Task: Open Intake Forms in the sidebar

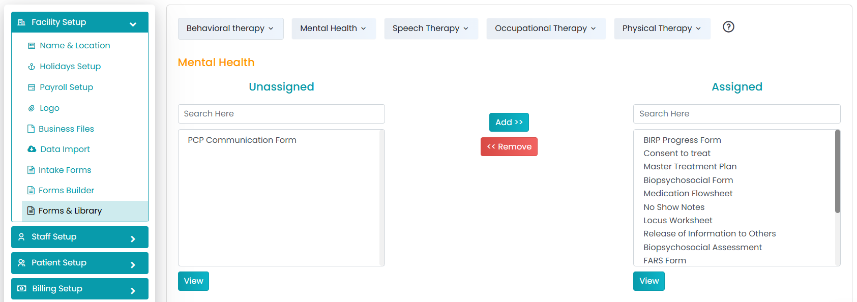Action: coord(65,170)
